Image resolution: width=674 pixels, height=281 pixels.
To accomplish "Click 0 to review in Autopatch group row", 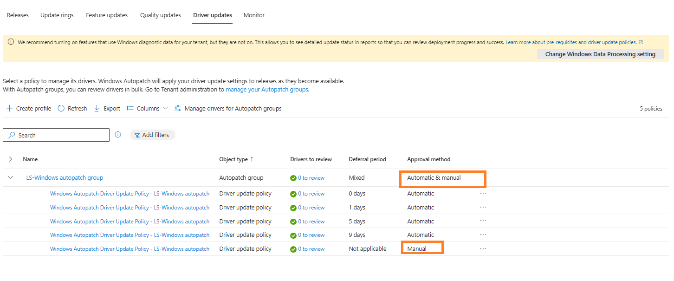I will click(x=311, y=178).
